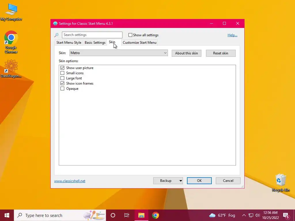Switch to the Start Menu Style tab
The image size is (295, 221).
(x=69, y=43)
